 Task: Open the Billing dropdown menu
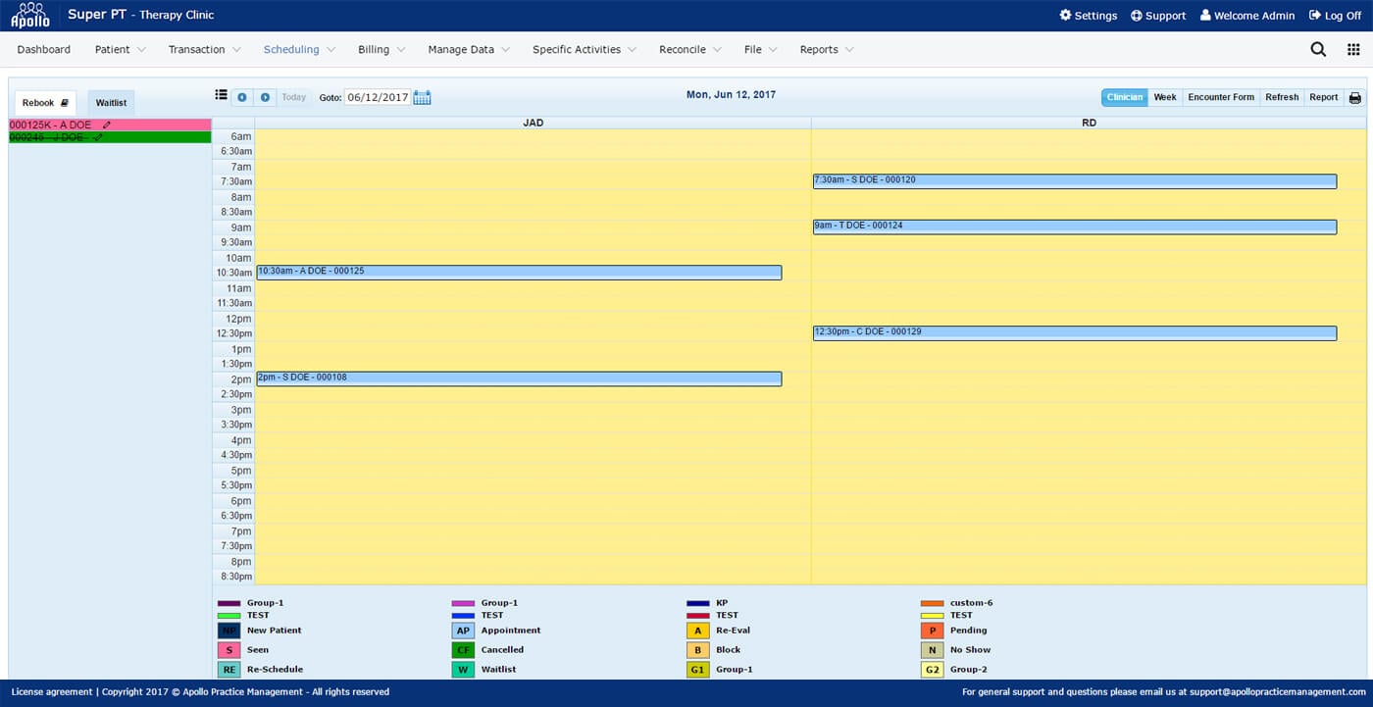374,49
